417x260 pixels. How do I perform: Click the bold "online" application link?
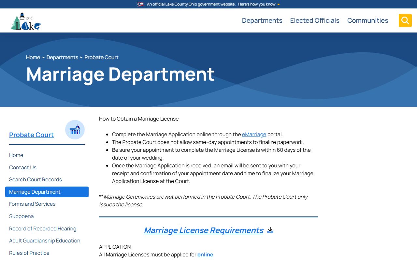[x=205, y=254]
